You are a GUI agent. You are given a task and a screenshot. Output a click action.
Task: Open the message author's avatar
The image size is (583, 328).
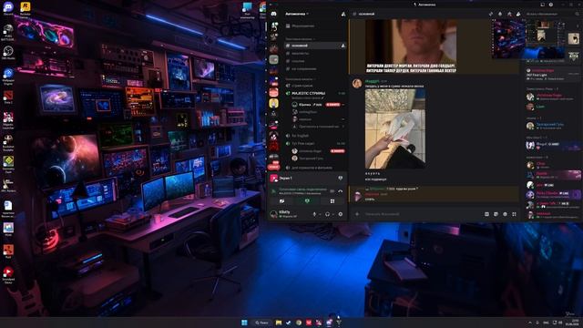tap(357, 83)
